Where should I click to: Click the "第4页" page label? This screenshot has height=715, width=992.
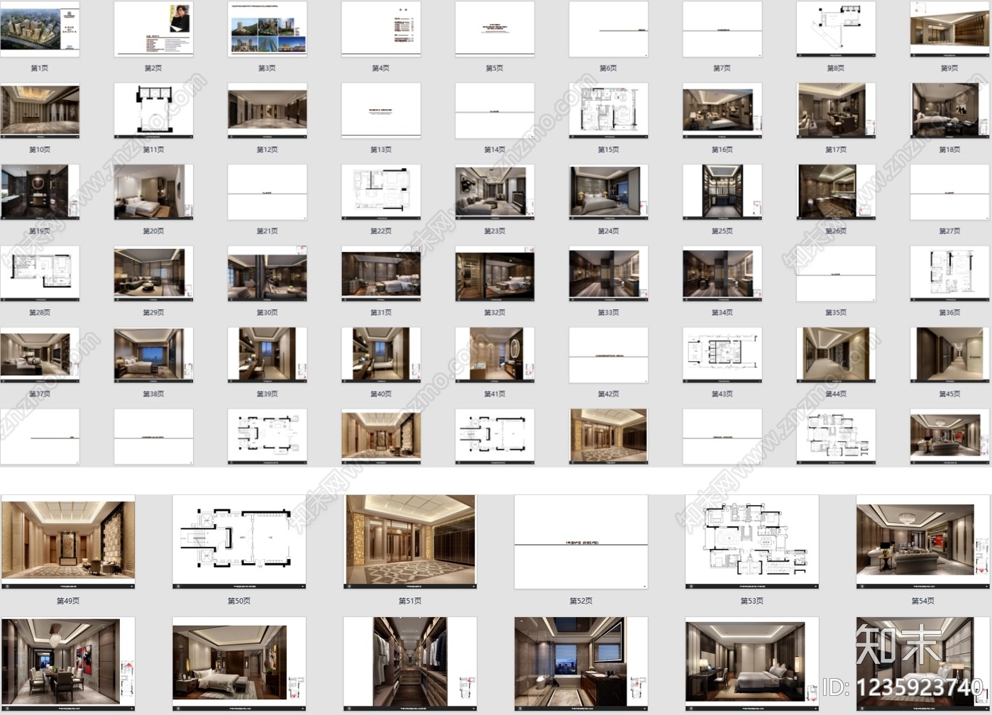381,68
